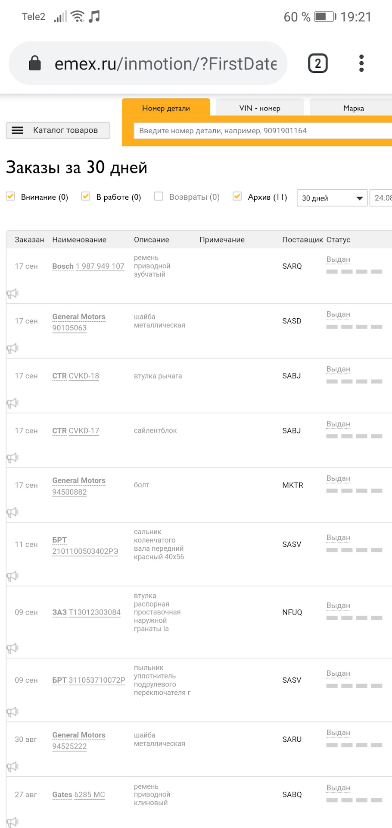392x828 pixels.
Task: Enable the Возвраты (0) checkbox
Action: [159, 196]
